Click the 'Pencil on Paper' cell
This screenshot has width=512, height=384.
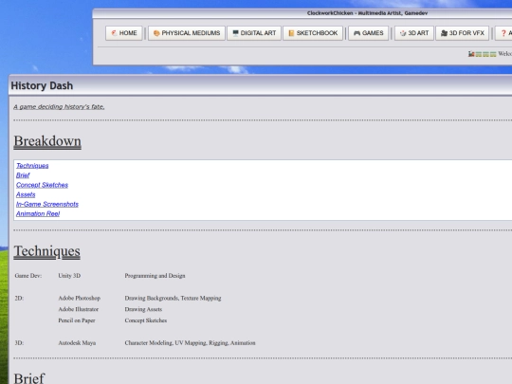point(77,320)
